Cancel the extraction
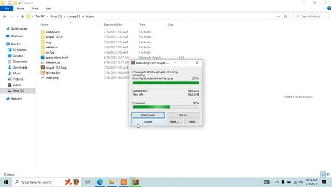The width and height of the screenshot is (332, 187). [148, 122]
